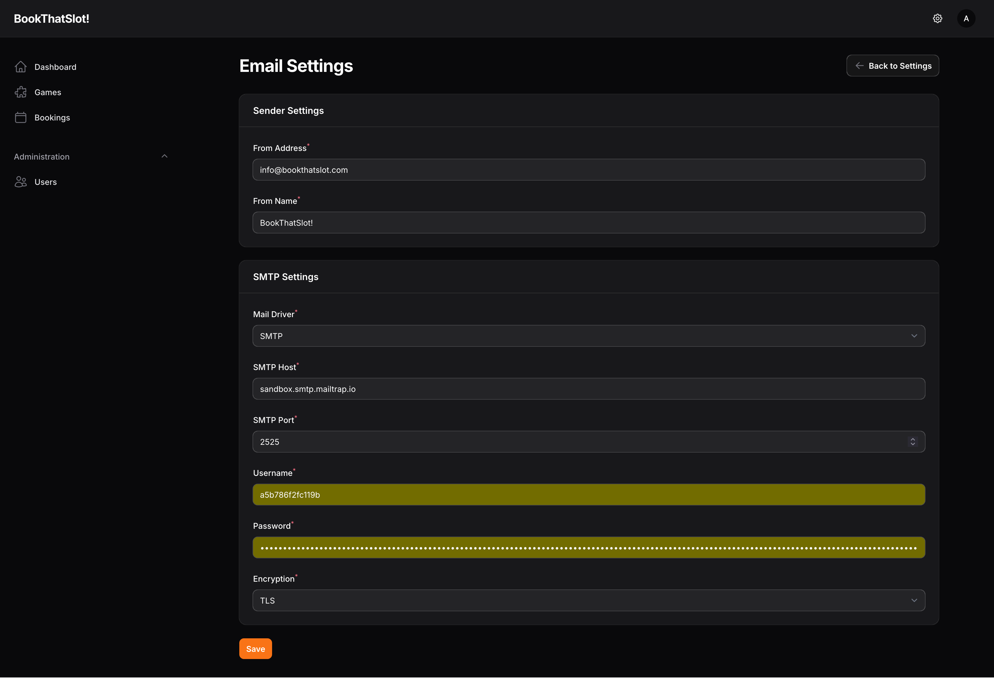Click the BookThatSlot! logo
Screen dimensions: 994x678
[x=51, y=18]
